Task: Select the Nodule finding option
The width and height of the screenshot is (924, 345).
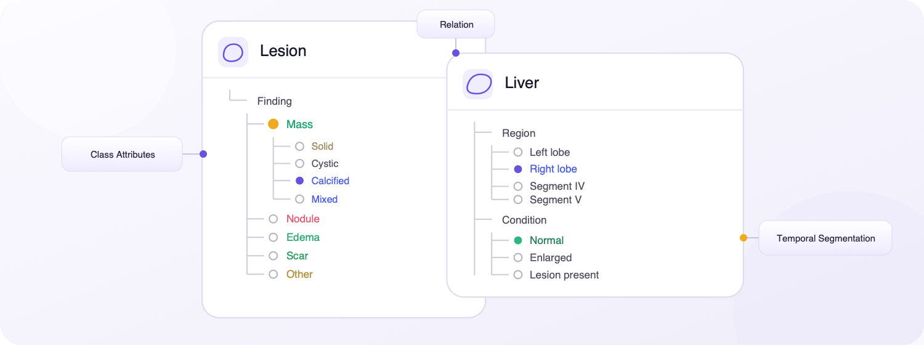Action: point(295,219)
